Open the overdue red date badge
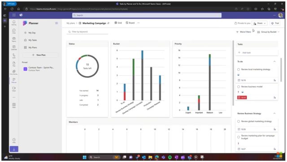This screenshot has width=287, height=162. click(242, 98)
